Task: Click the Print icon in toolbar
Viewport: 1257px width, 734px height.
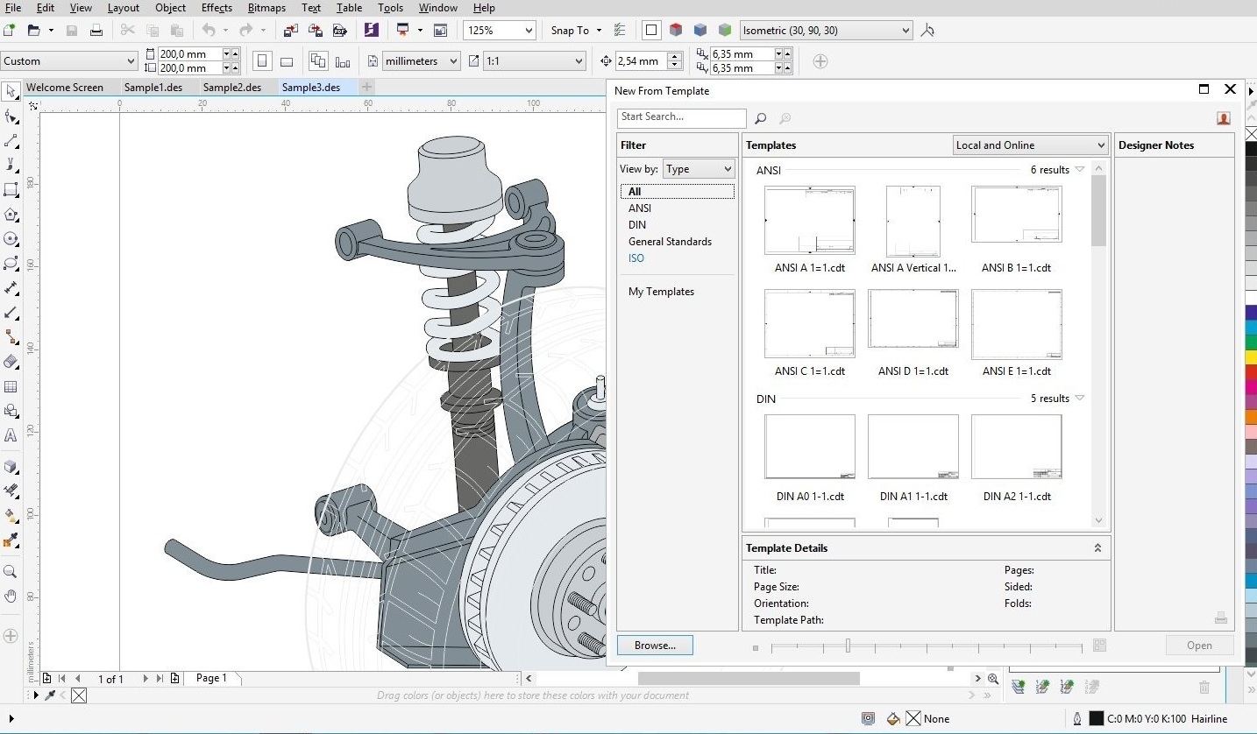Action: [x=96, y=30]
